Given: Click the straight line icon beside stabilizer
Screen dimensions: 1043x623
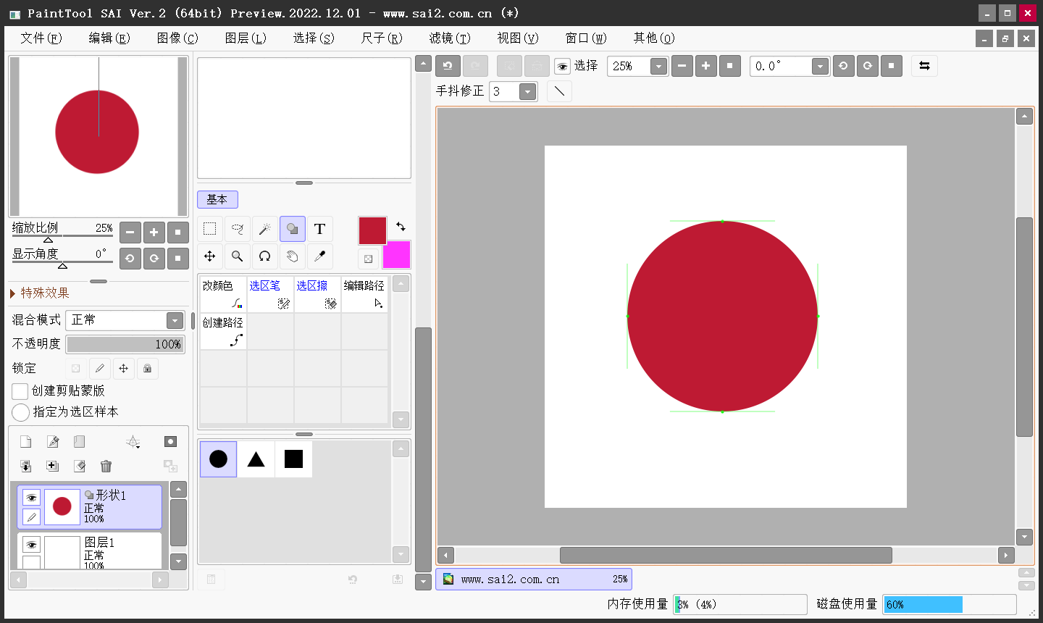Looking at the screenshot, I should coord(559,91).
